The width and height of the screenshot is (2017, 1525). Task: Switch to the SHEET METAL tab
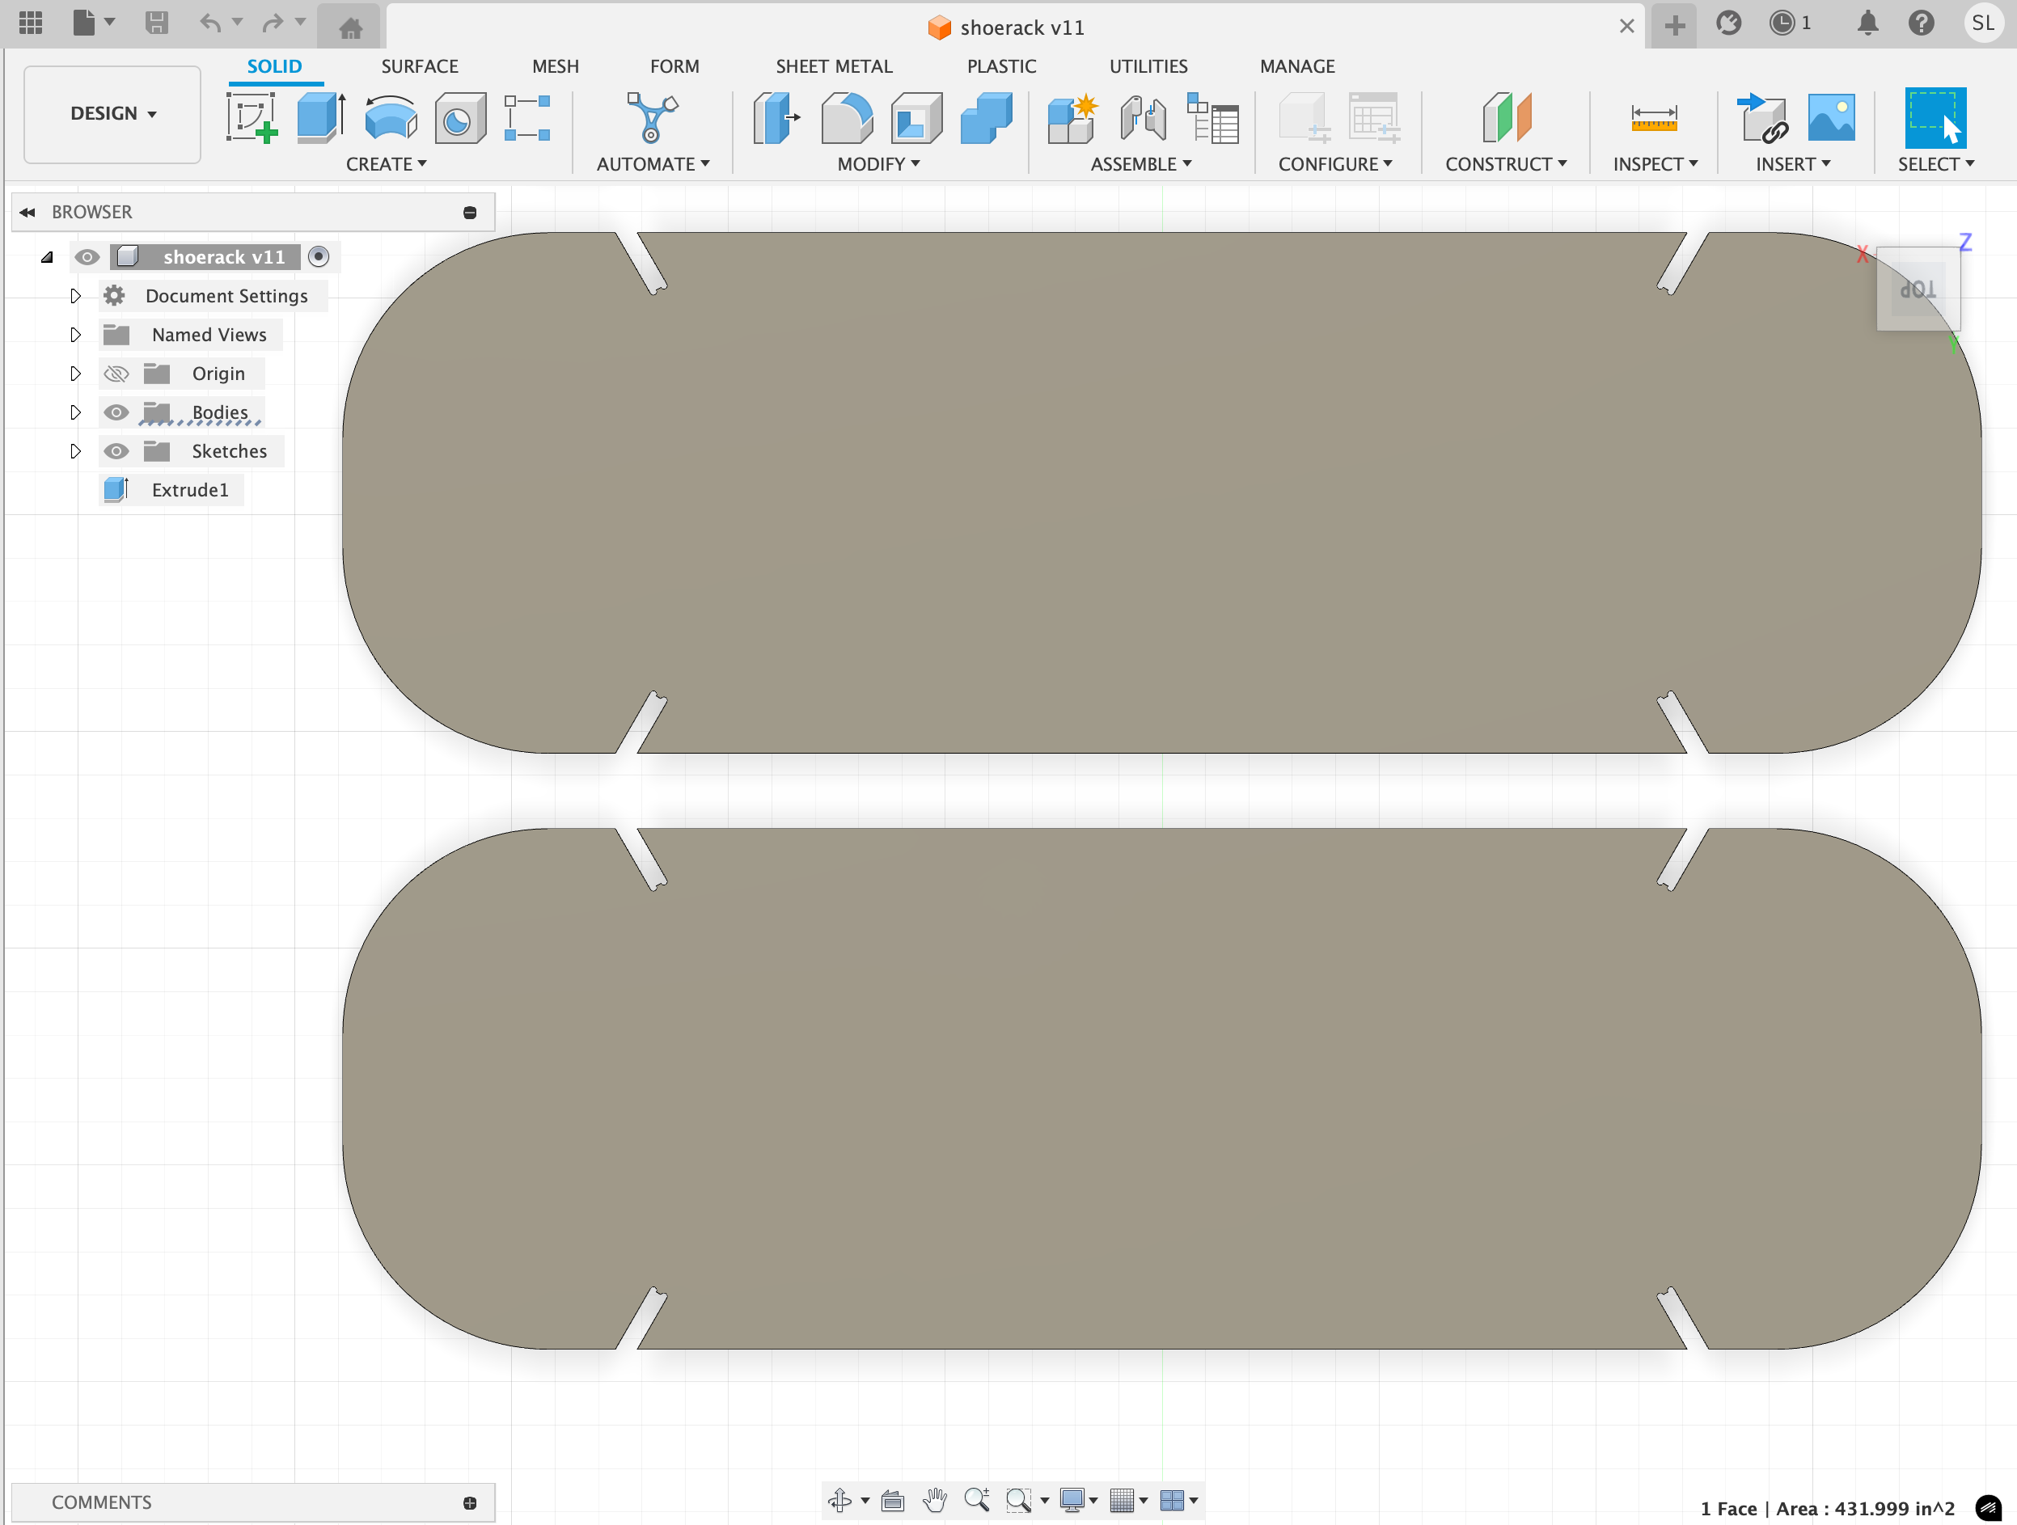(x=834, y=66)
